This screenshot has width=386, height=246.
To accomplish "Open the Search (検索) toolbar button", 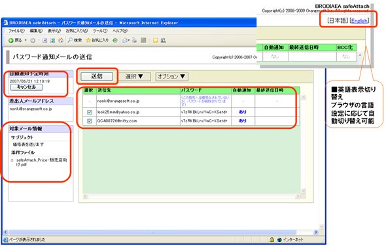I will 75,40.
